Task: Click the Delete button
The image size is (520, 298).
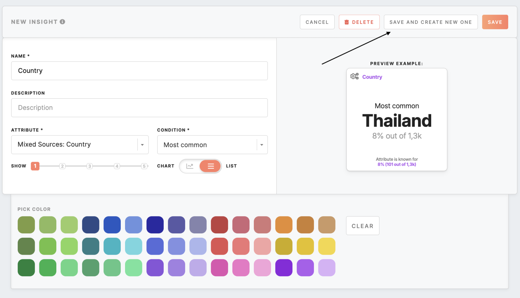Action: (359, 22)
